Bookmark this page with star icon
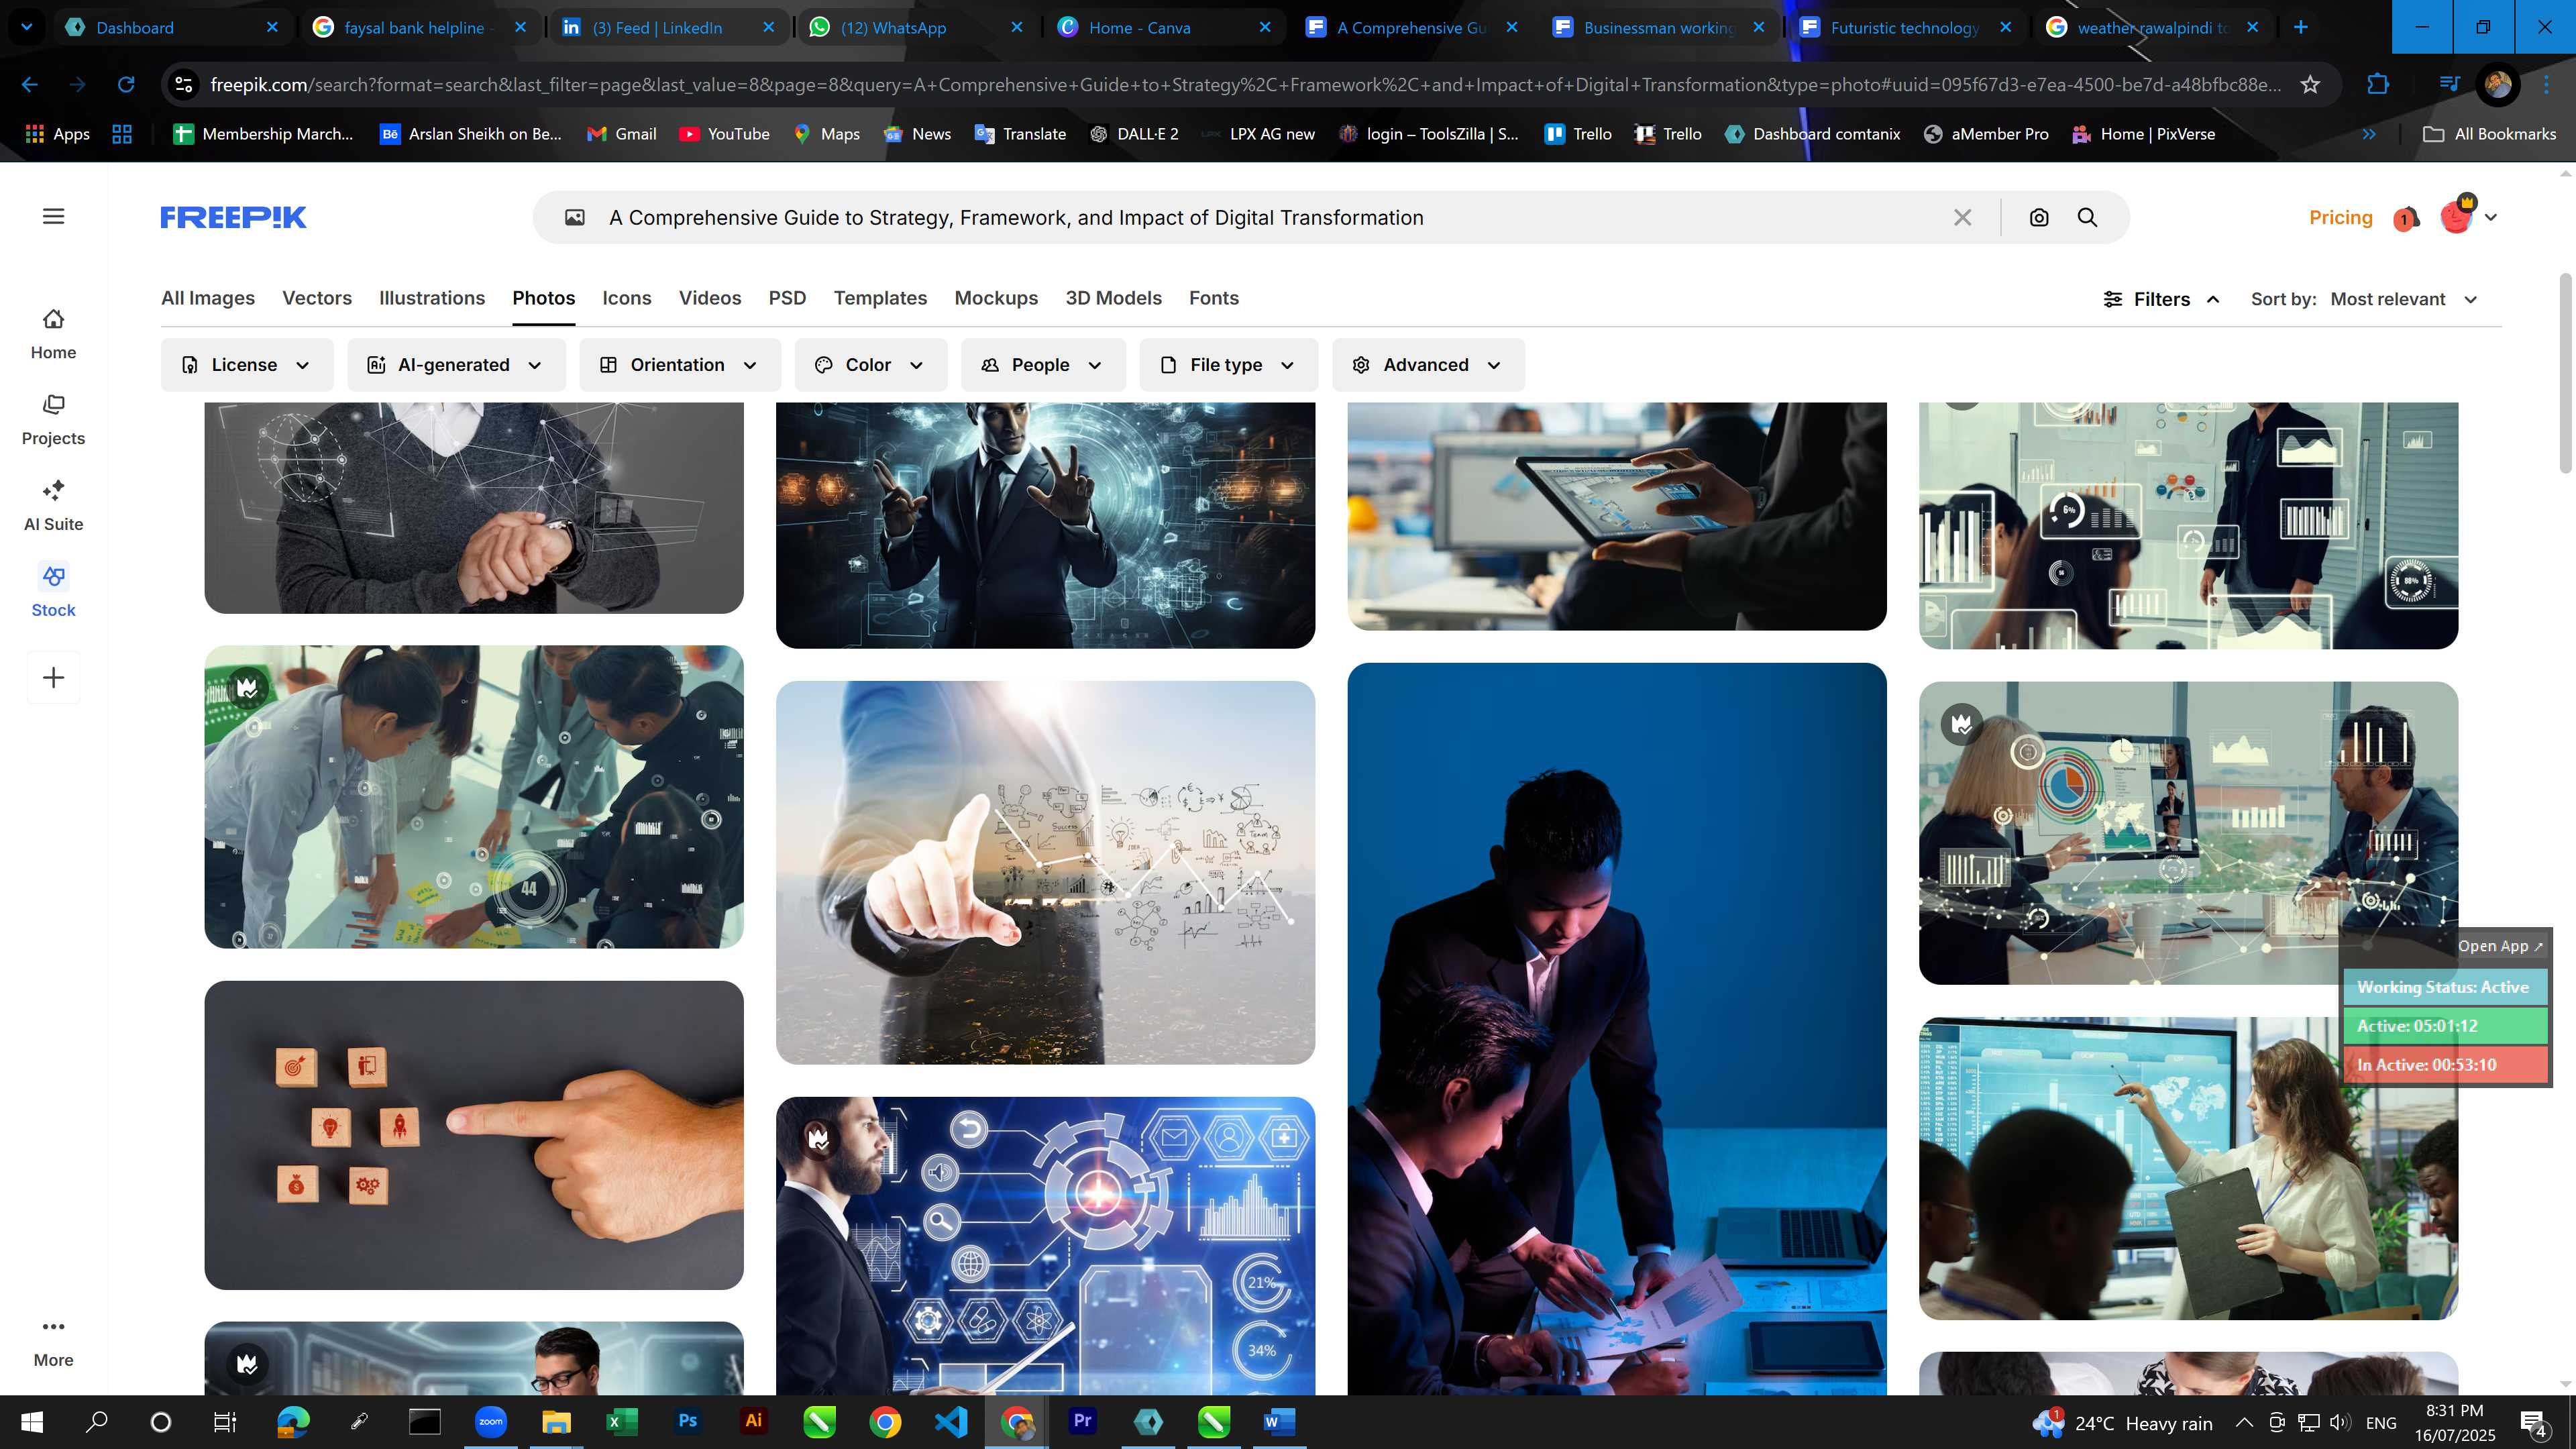Image resolution: width=2576 pixels, height=1449 pixels. pos(2309,84)
